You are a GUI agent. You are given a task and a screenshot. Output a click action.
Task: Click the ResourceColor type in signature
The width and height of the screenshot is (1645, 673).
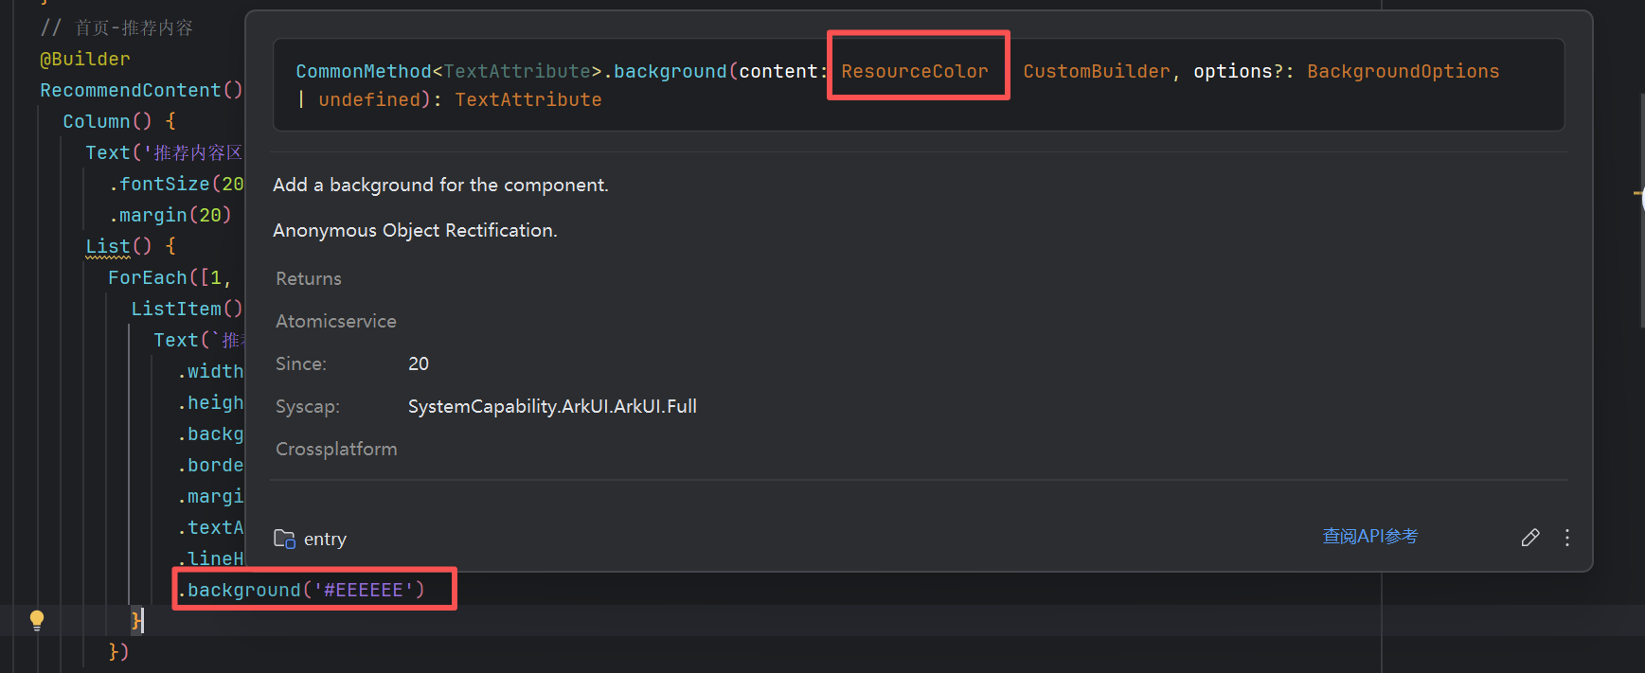pyautogui.click(x=914, y=71)
